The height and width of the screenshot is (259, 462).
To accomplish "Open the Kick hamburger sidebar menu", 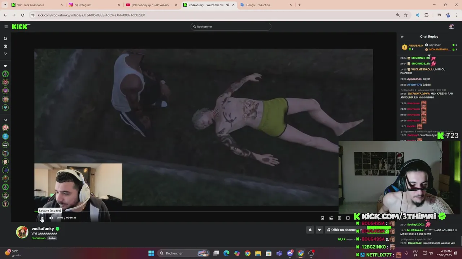I will click(x=6, y=27).
